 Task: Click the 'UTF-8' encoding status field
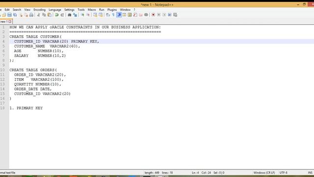[284, 173]
